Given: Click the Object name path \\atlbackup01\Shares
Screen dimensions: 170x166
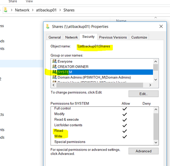Looking at the screenshot, I should click(94, 46).
